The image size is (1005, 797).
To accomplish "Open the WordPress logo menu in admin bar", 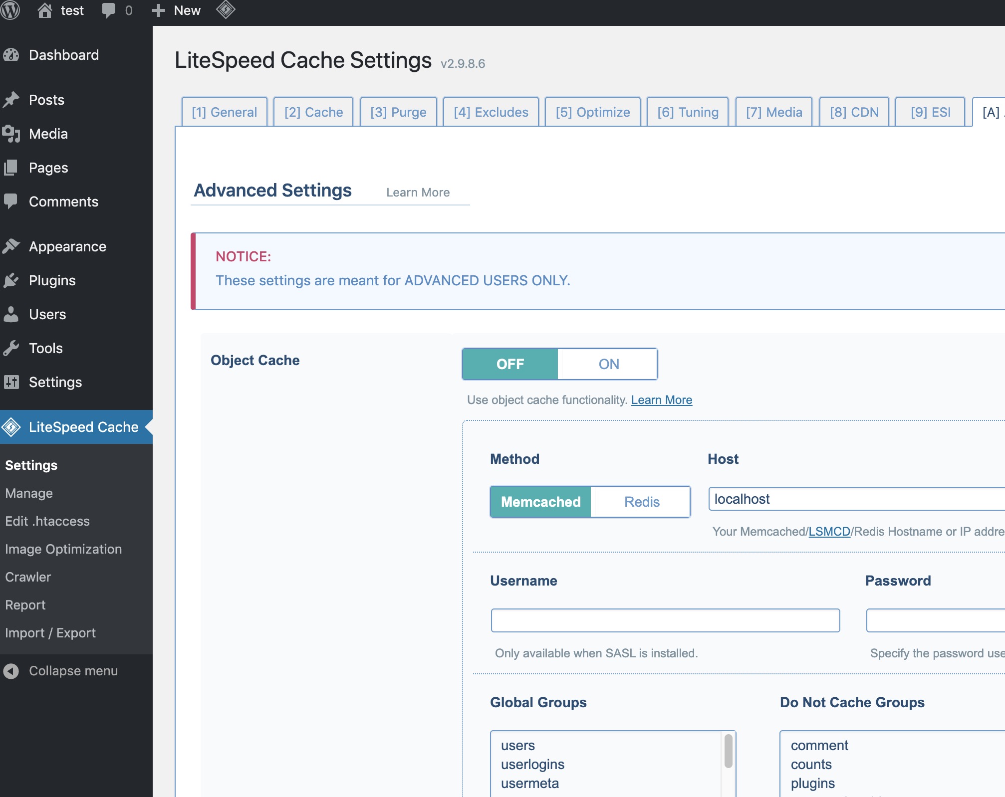I will pyautogui.click(x=11, y=10).
